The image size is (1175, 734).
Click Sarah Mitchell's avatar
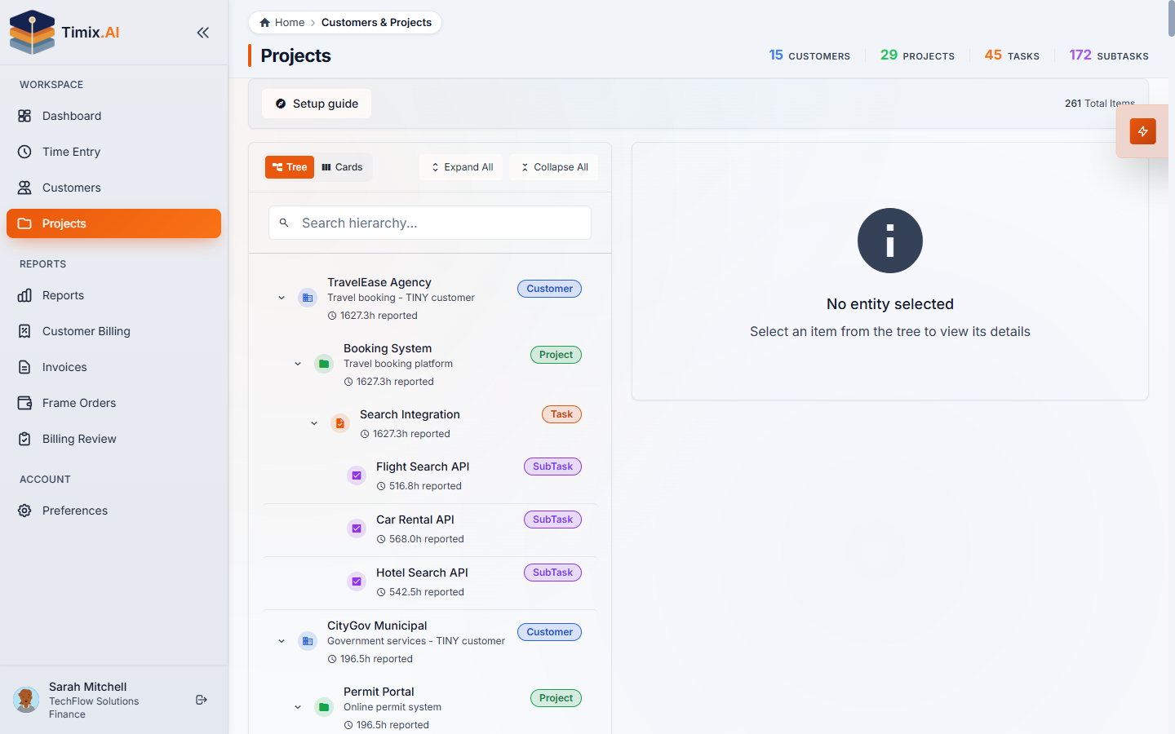pos(26,700)
